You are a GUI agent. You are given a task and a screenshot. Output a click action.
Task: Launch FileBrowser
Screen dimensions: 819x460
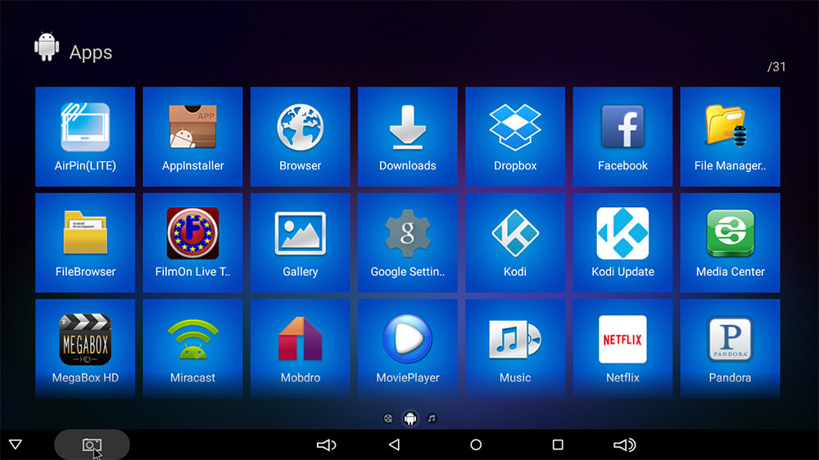(x=85, y=243)
